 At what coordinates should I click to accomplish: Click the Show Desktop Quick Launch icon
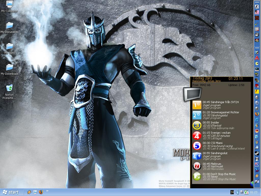point(35,192)
